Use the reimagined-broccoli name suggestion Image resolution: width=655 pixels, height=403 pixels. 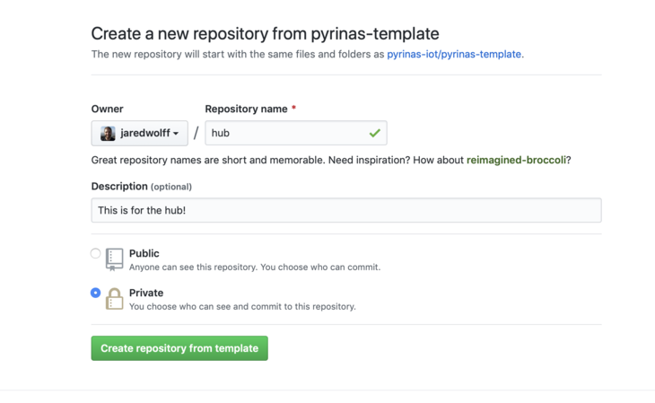click(x=516, y=160)
